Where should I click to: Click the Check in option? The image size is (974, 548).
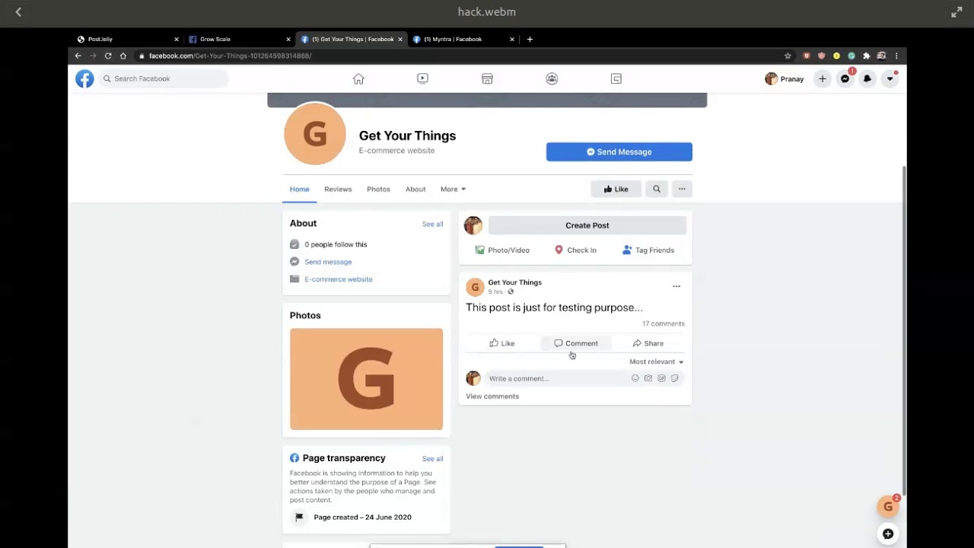click(575, 250)
